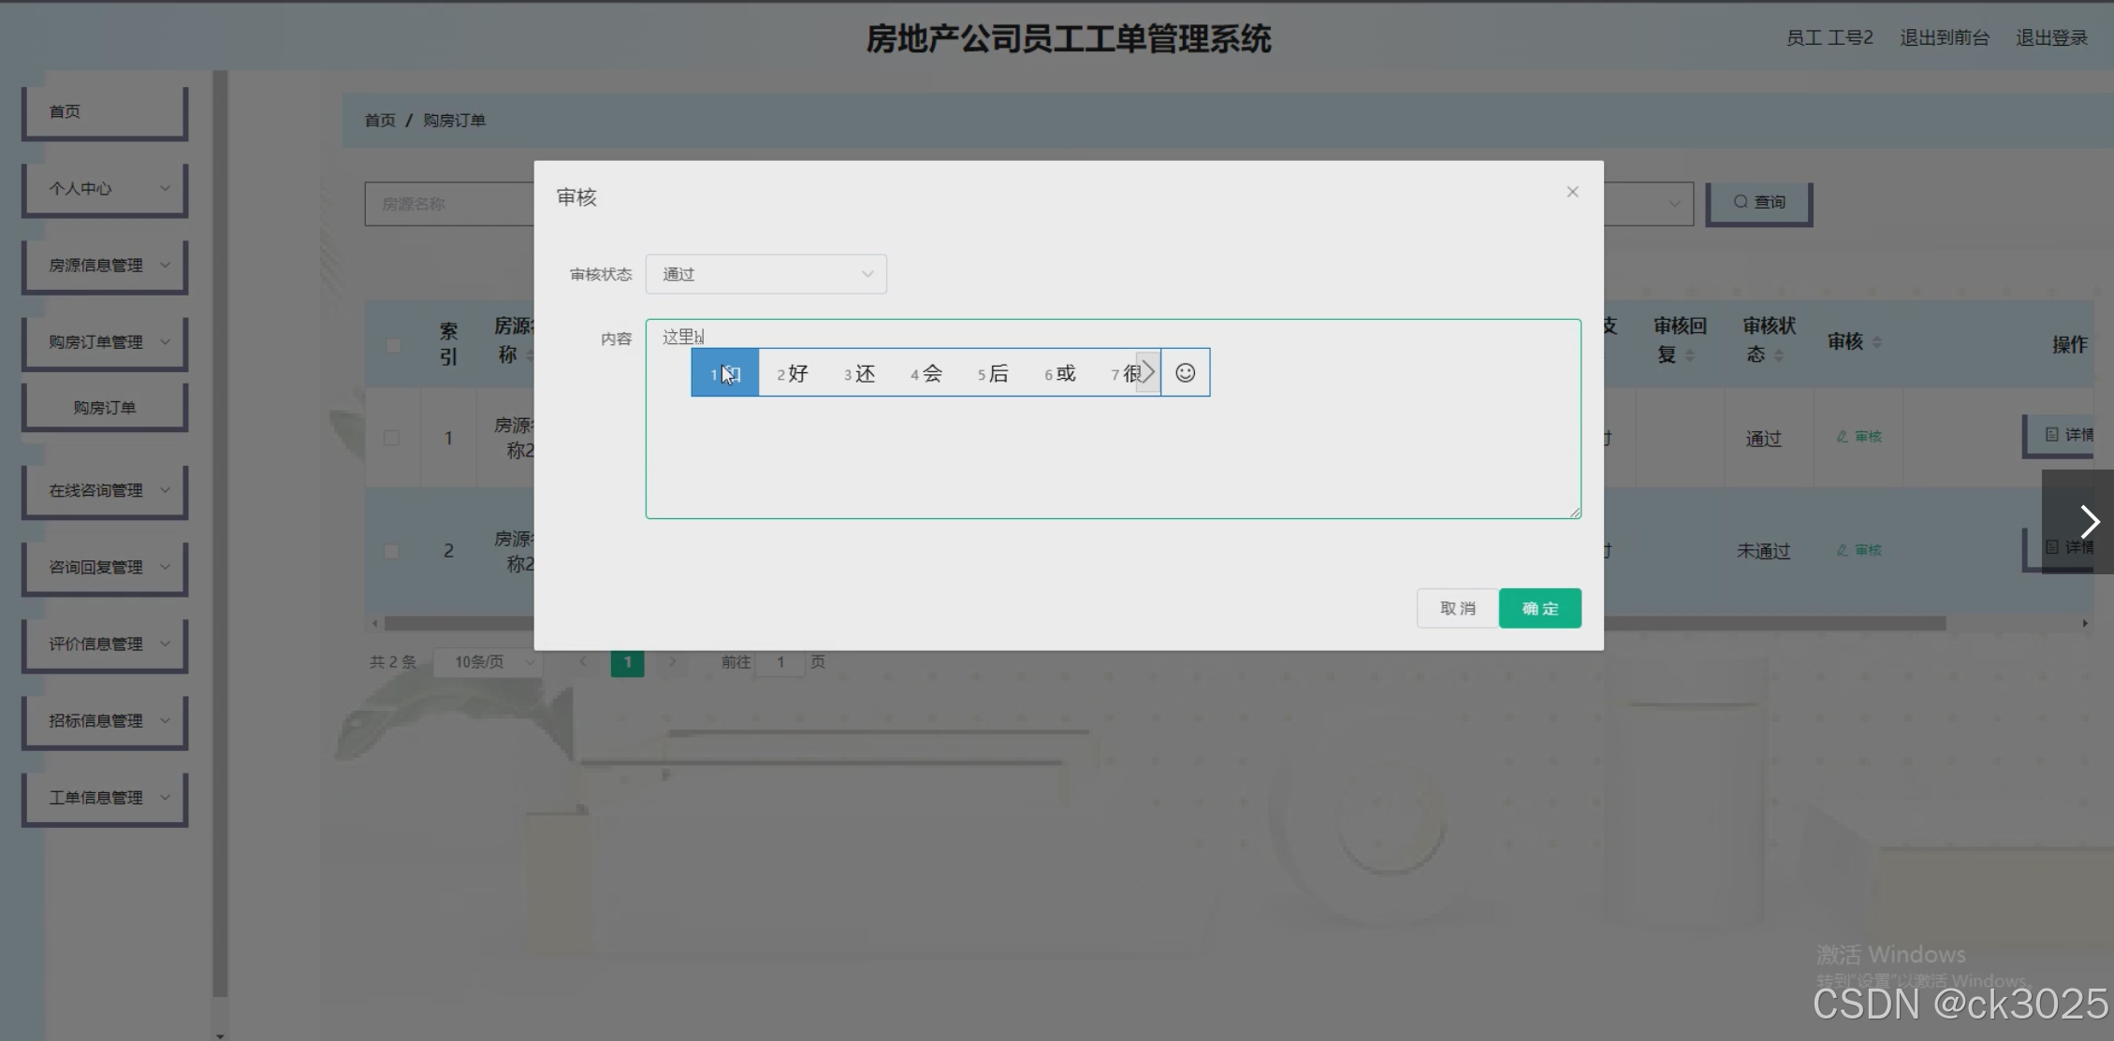Check the row 2 checkbox
This screenshot has height=1041, width=2114.
[391, 551]
